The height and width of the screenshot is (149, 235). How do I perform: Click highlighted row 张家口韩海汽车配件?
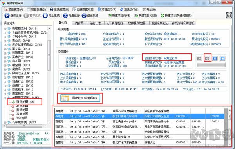[x=140, y=116]
